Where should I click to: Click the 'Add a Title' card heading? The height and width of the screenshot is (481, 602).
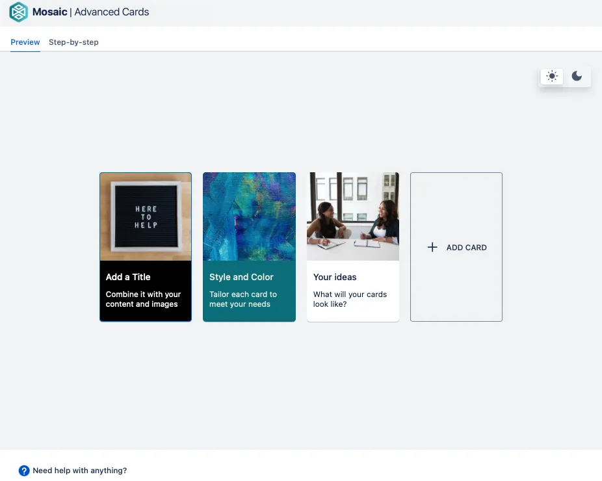[128, 277]
